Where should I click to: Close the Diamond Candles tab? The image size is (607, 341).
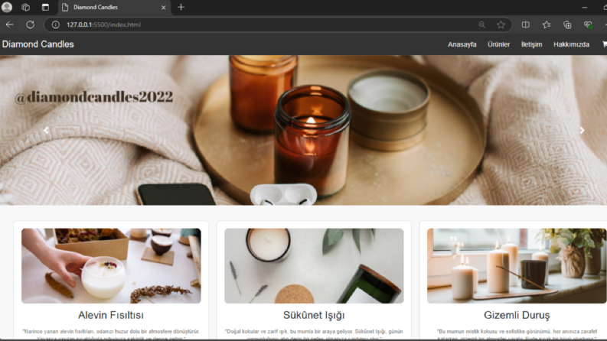[x=163, y=8]
